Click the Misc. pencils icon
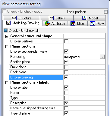Image resolution: width=110 pixels, height=116 pixels. pyautogui.click(x=73, y=24)
